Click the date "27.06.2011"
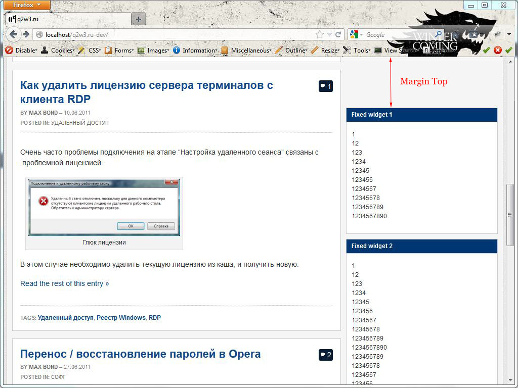 click(x=77, y=367)
